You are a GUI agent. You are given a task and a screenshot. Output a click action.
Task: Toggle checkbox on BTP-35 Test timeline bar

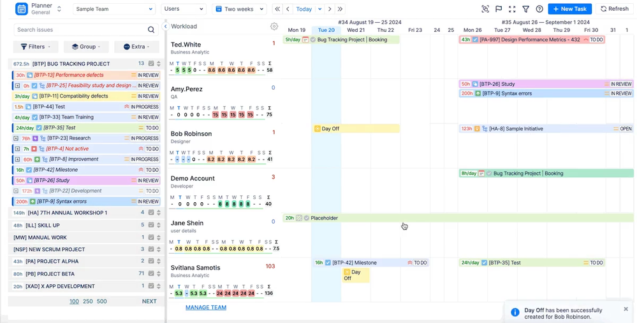484,263
